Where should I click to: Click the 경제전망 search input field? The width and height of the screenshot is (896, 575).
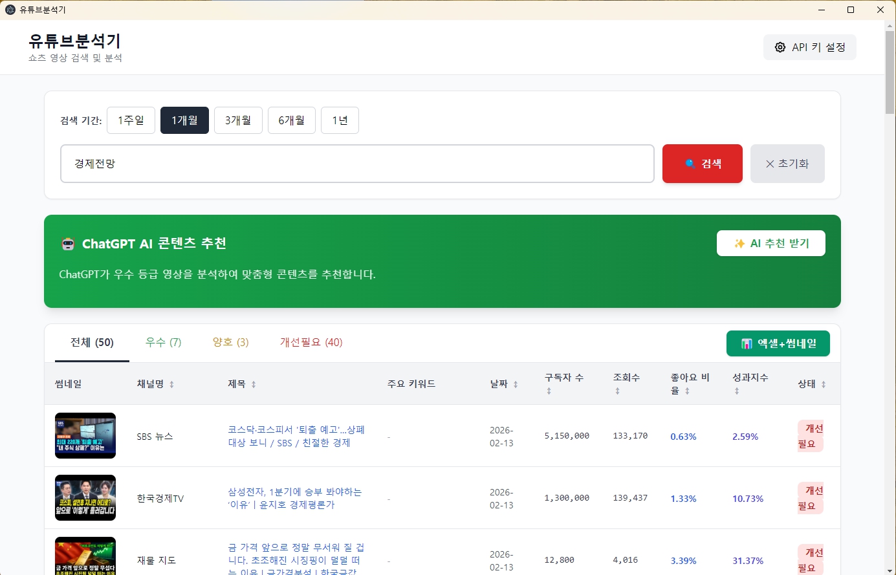(357, 164)
